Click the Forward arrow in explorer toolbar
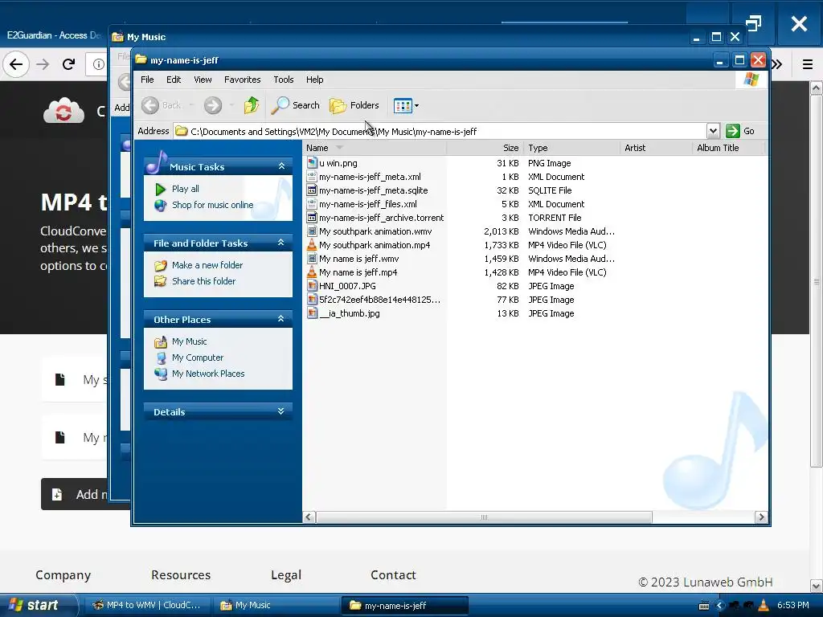The image size is (823, 617). (x=212, y=105)
